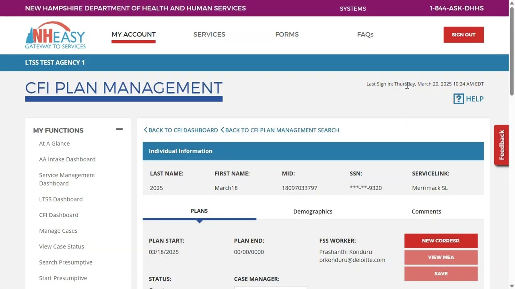This screenshot has width=515, height=289.
Task: Click the page vertical scrollbar
Action: point(512,51)
